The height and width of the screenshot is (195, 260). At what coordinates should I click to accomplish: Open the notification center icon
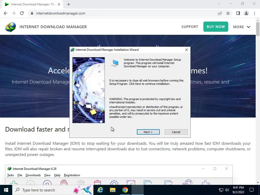[x=252, y=190]
